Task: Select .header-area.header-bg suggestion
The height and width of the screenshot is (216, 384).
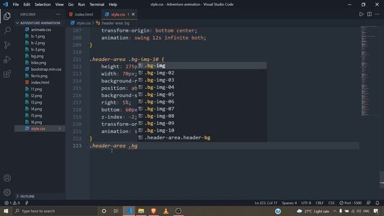Action: coord(202,137)
